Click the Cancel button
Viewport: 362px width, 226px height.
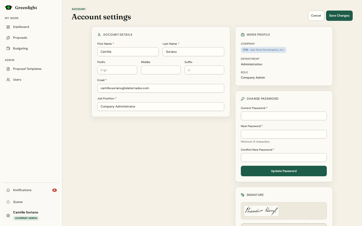pos(316,16)
